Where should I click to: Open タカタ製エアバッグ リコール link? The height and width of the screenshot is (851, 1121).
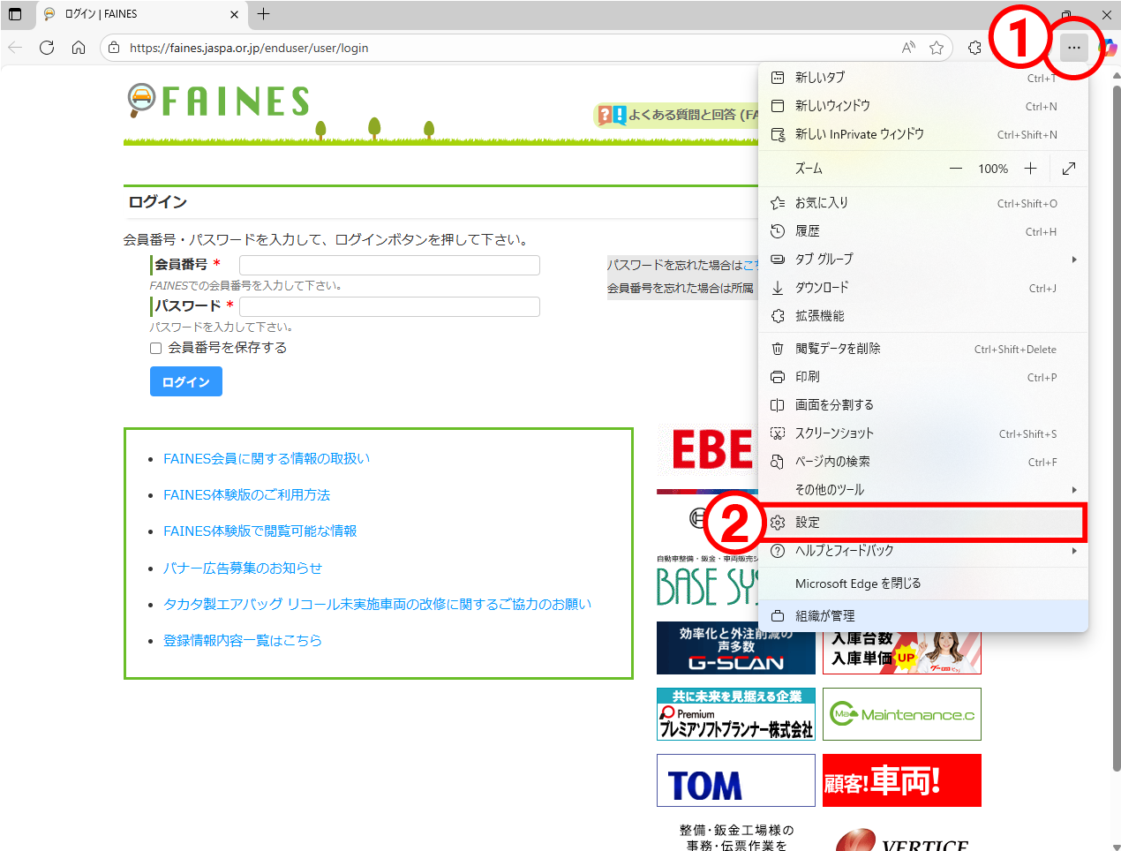point(378,605)
